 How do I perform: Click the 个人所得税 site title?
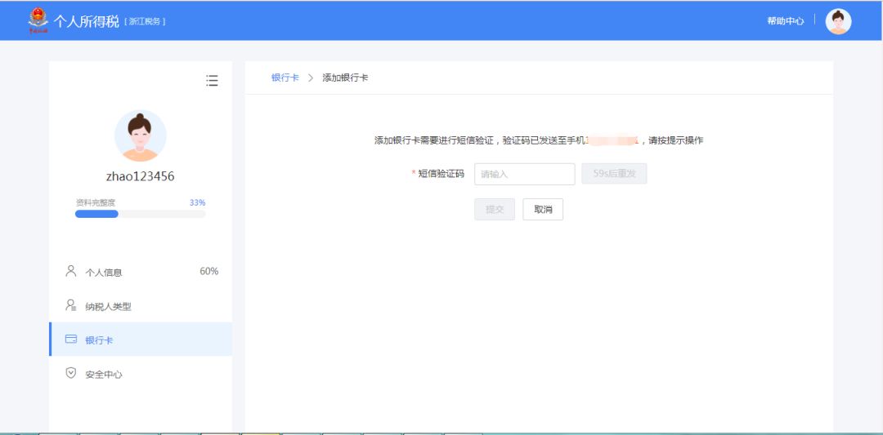pos(87,20)
